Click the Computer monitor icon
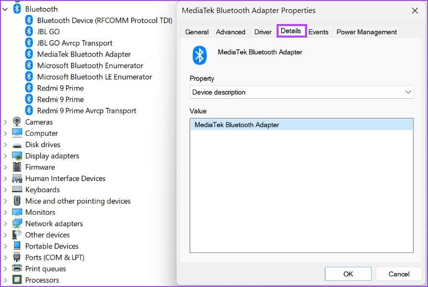The width and height of the screenshot is (428, 287). [x=17, y=133]
